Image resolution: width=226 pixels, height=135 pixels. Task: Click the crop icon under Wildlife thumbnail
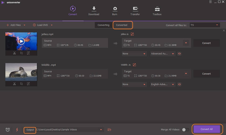(x=21, y=84)
